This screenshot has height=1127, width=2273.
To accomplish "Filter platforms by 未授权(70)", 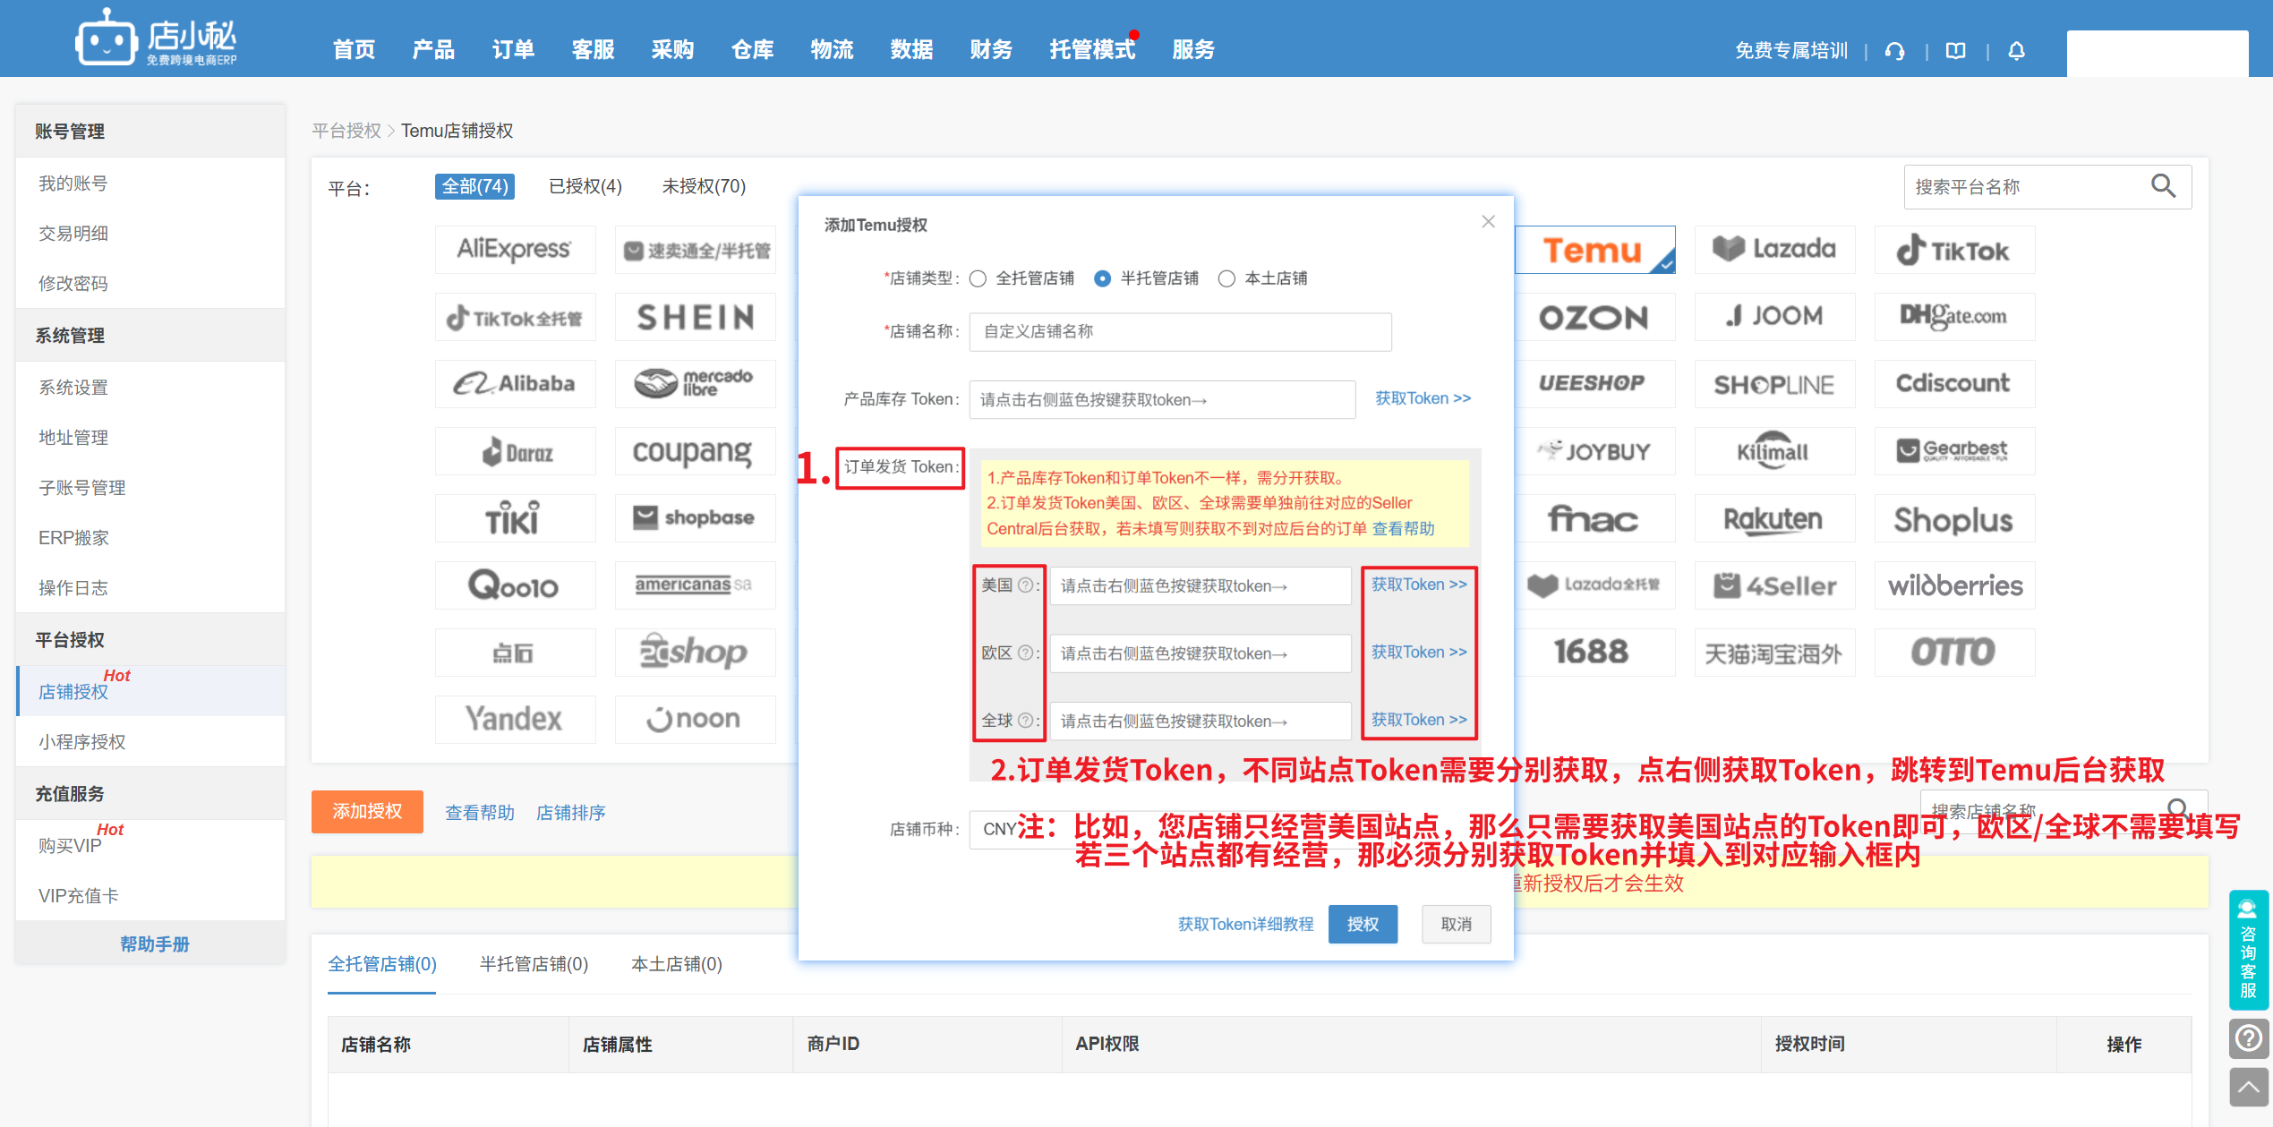I will click(x=703, y=186).
